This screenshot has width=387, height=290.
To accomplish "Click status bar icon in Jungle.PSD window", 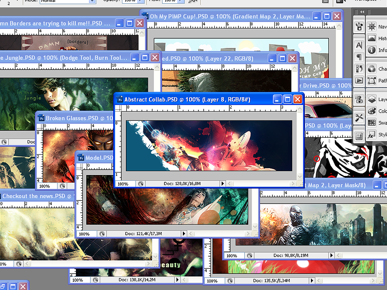I will tap(4, 142).
